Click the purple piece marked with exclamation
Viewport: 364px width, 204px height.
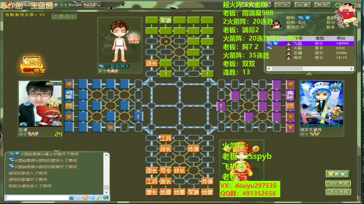(221, 106)
